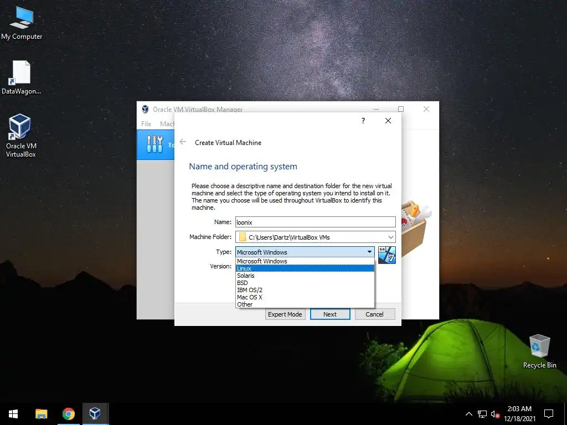Click the Tools icon in VirtualBox Manager

[155, 144]
